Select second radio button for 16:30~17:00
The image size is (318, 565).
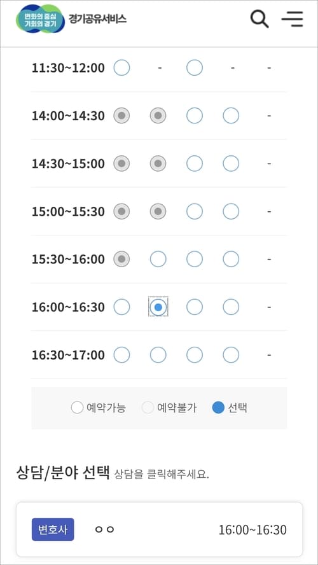pos(158,355)
